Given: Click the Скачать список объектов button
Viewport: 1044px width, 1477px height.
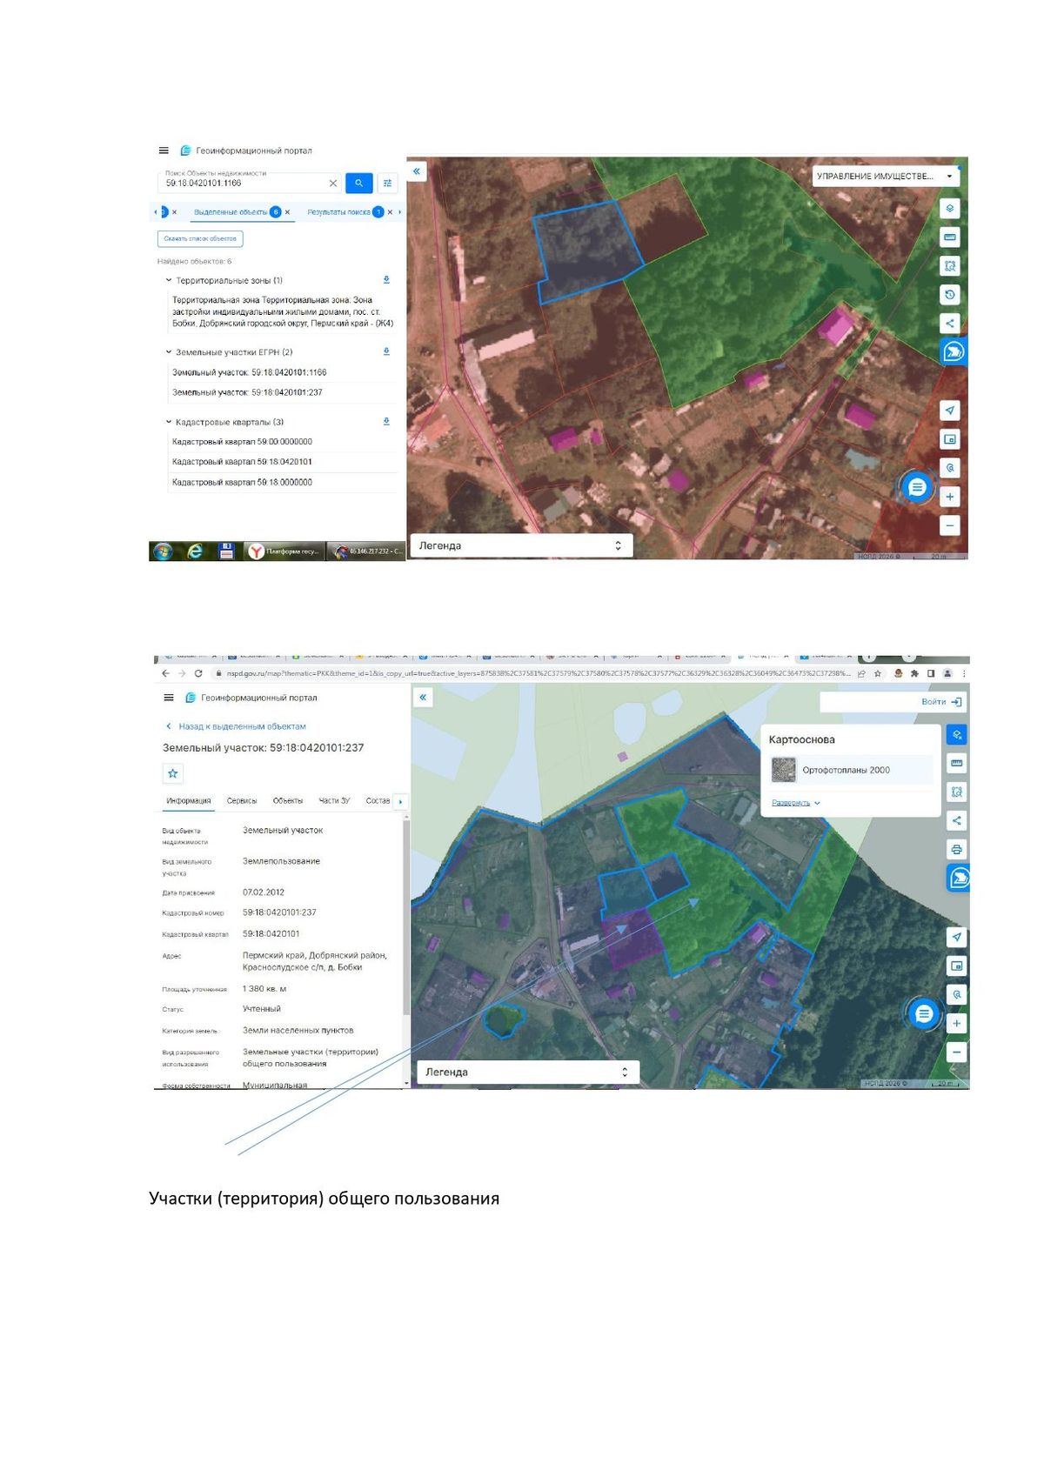Looking at the screenshot, I should [x=200, y=238].
